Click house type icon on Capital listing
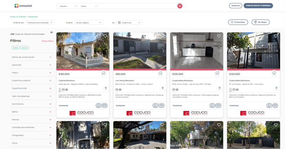This screenshot has height=149, width=285. (x=103, y=73)
